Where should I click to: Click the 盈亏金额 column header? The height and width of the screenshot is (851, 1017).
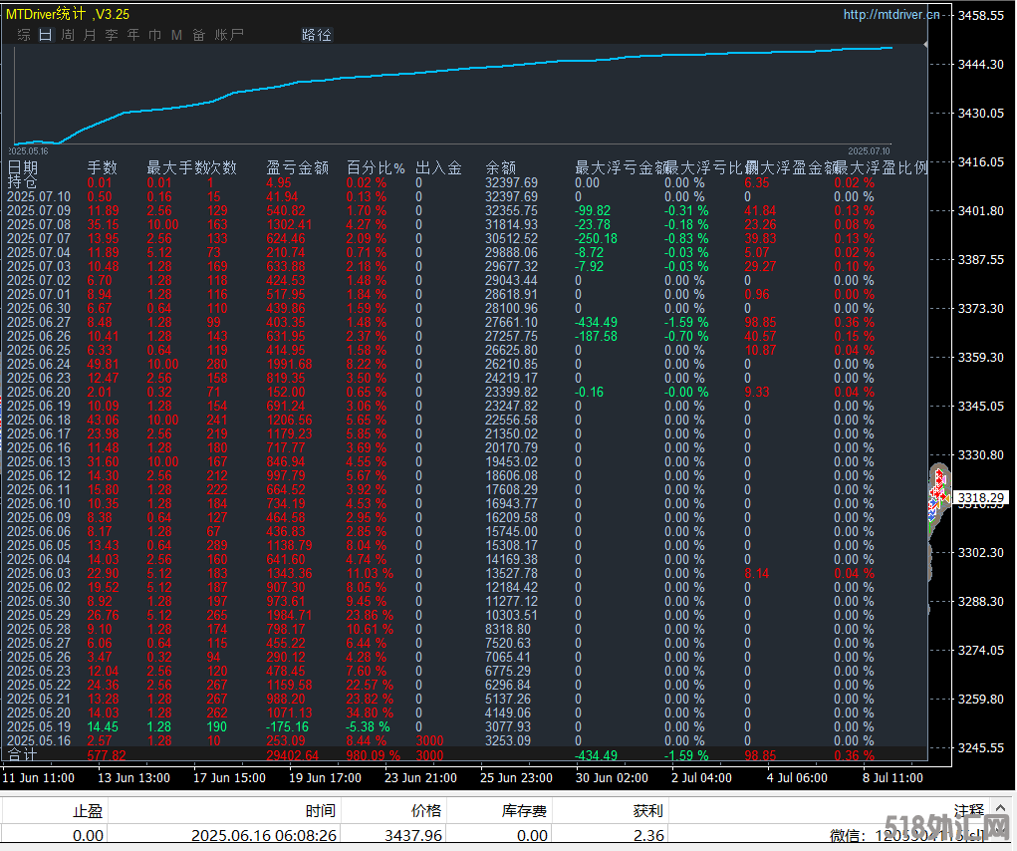click(298, 168)
